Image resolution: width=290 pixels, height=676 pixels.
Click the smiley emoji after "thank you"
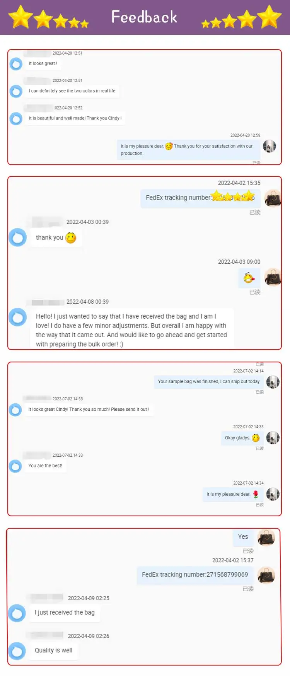[x=71, y=238]
